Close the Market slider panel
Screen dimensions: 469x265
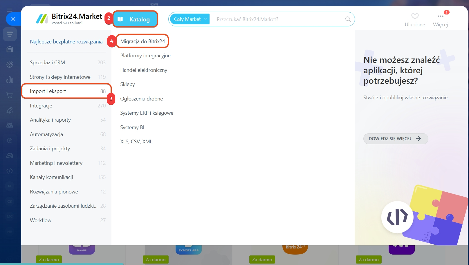click(13, 19)
